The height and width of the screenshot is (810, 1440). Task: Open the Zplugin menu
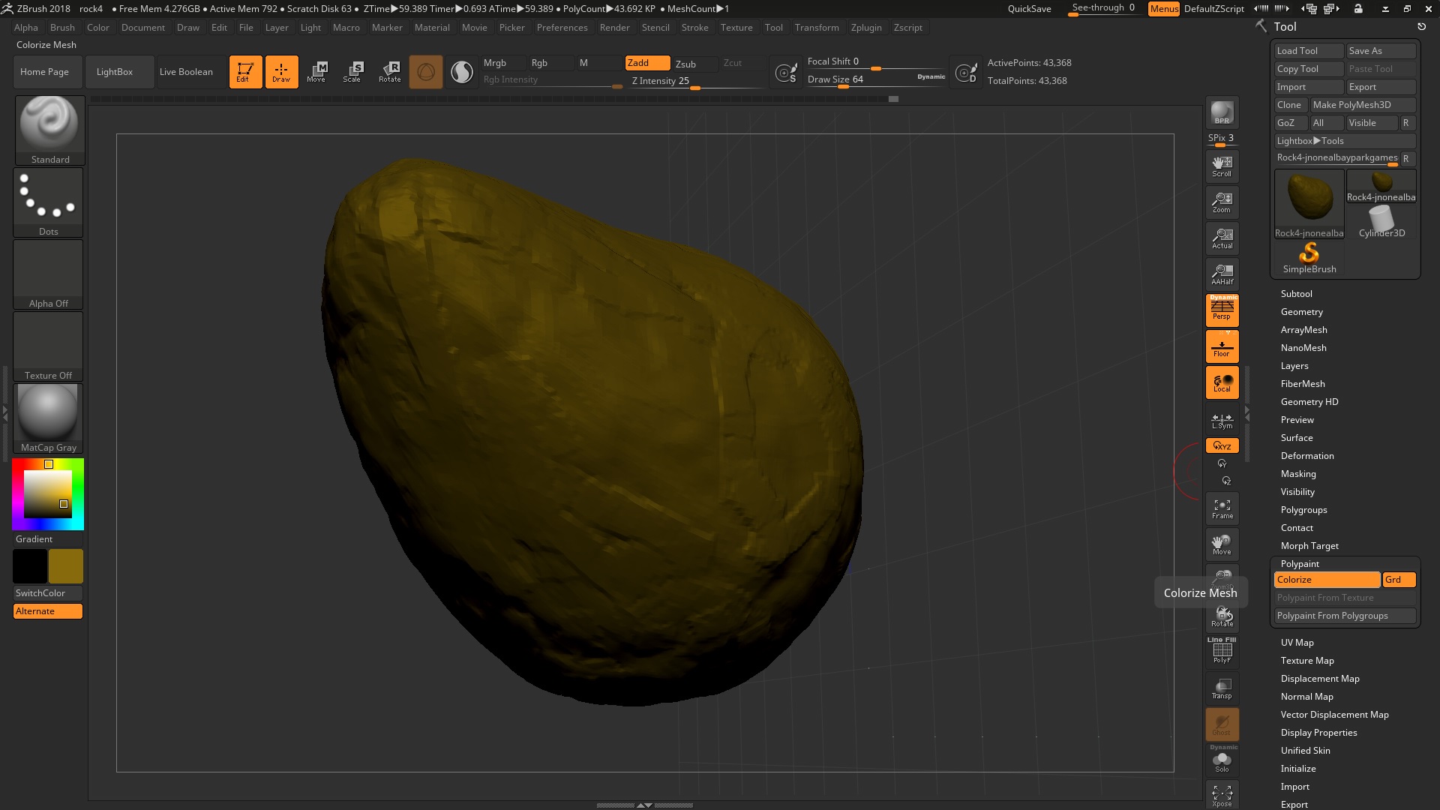click(x=866, y=28)
